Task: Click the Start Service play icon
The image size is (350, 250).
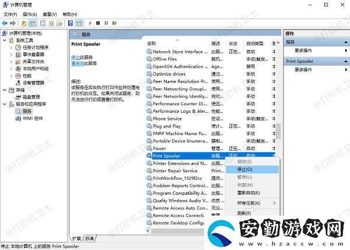Action: (x=90, y=23)
